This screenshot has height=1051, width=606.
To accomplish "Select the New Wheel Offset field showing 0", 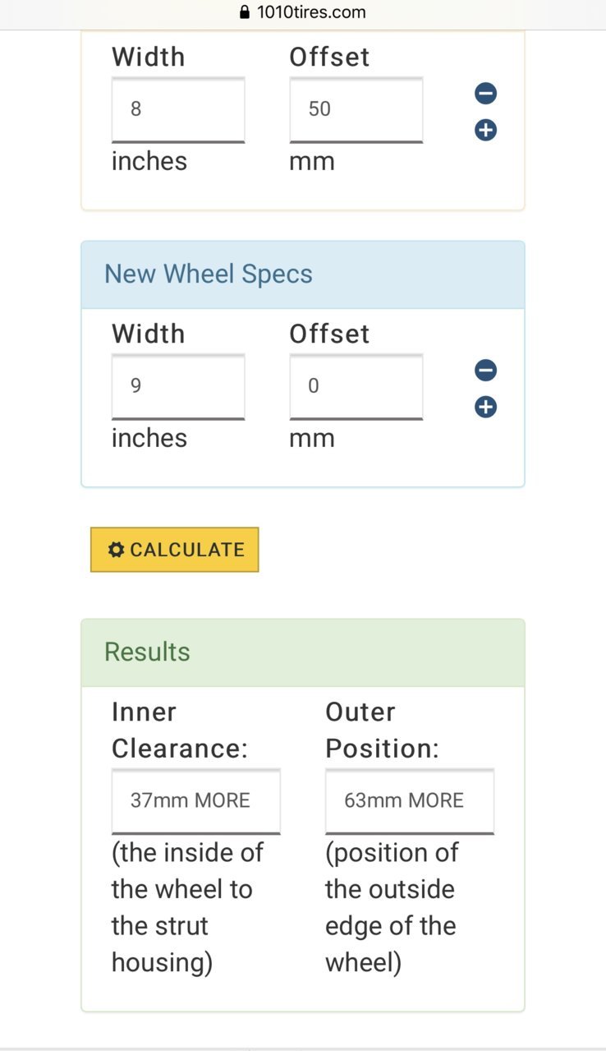I will 356,386.
